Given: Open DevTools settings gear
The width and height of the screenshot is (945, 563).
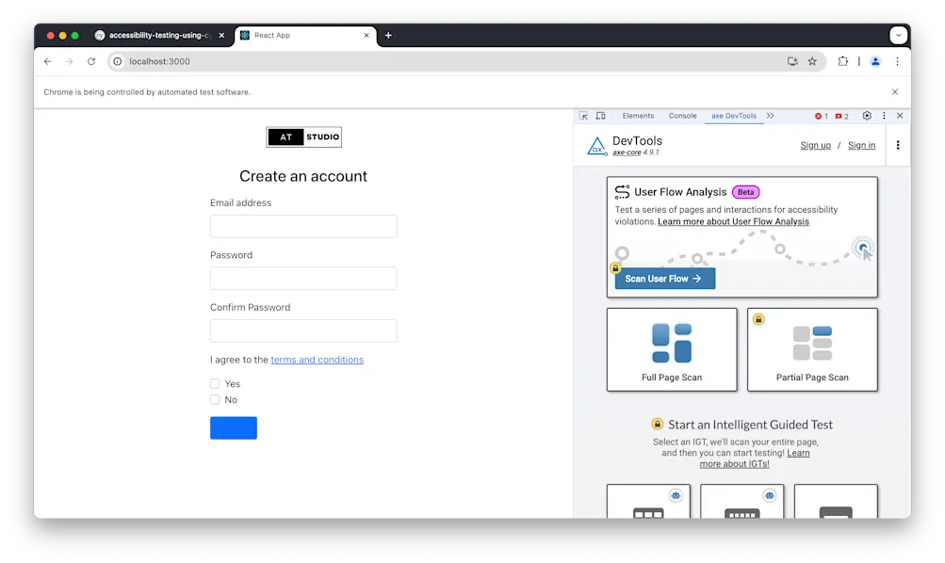Looking at the screenshot, I should (867, 116).
